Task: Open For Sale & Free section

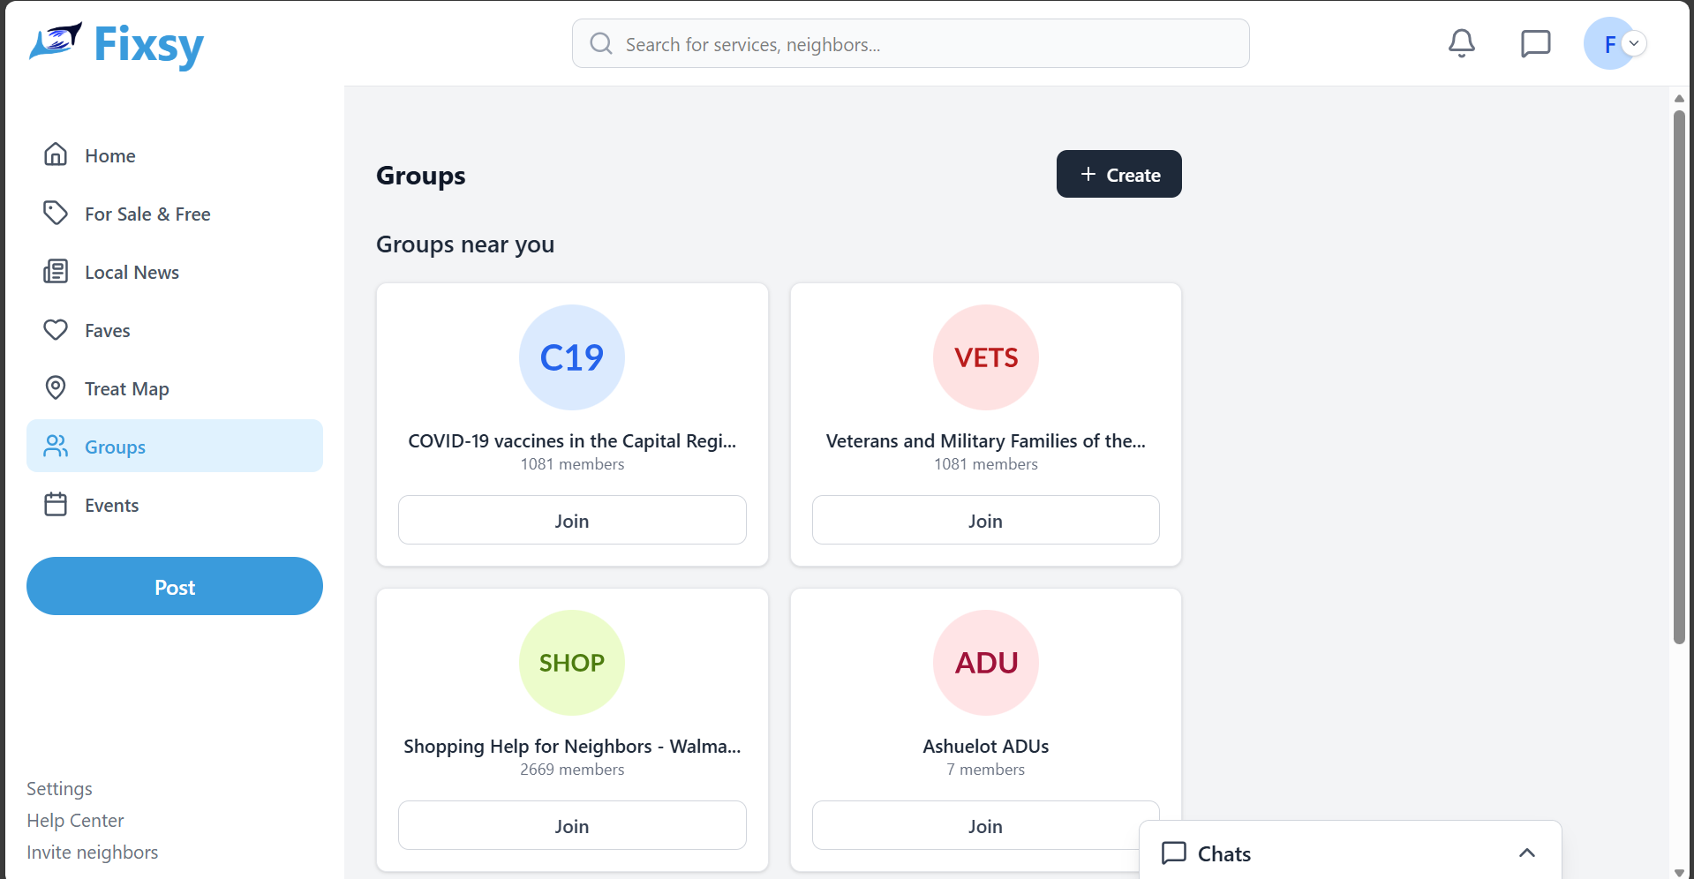Action: [x=147, y=214]
